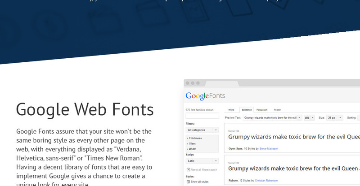Expand the Width filter
Viewport: 360px width, 186px height.
(x=192, y=149)
